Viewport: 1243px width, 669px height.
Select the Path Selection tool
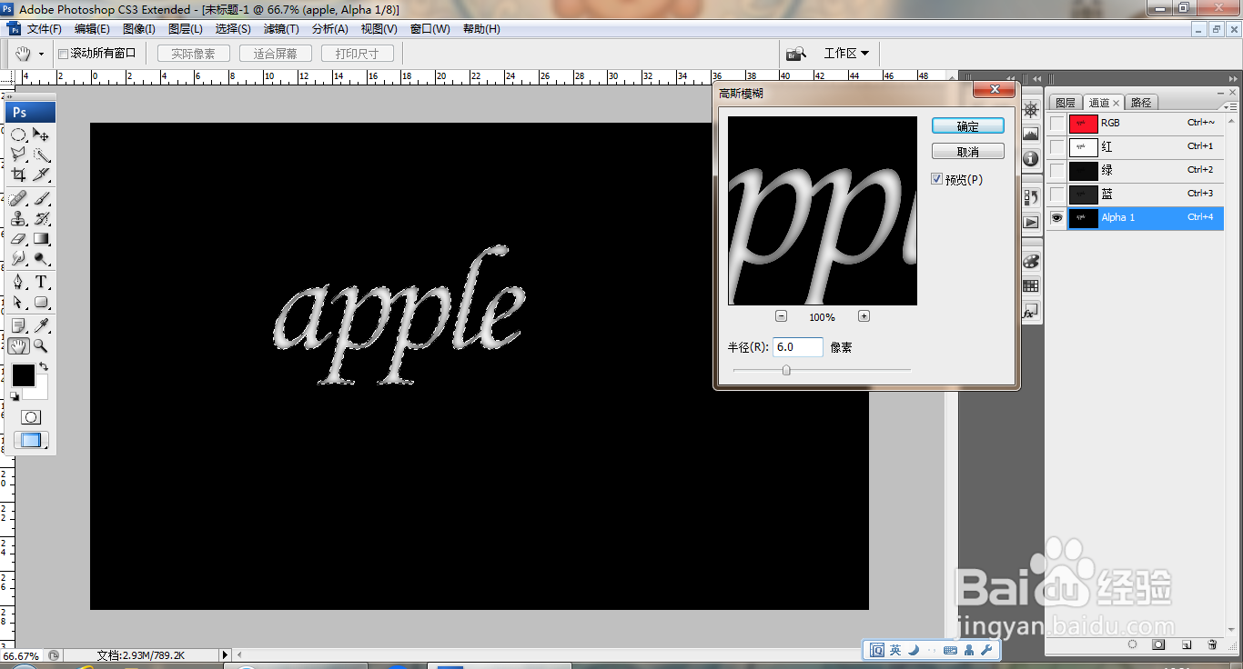click(19, 302)
